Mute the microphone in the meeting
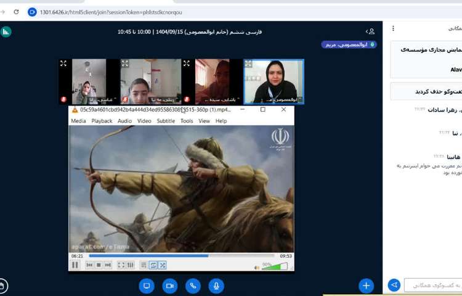The image size is (462, 296). 216,286
